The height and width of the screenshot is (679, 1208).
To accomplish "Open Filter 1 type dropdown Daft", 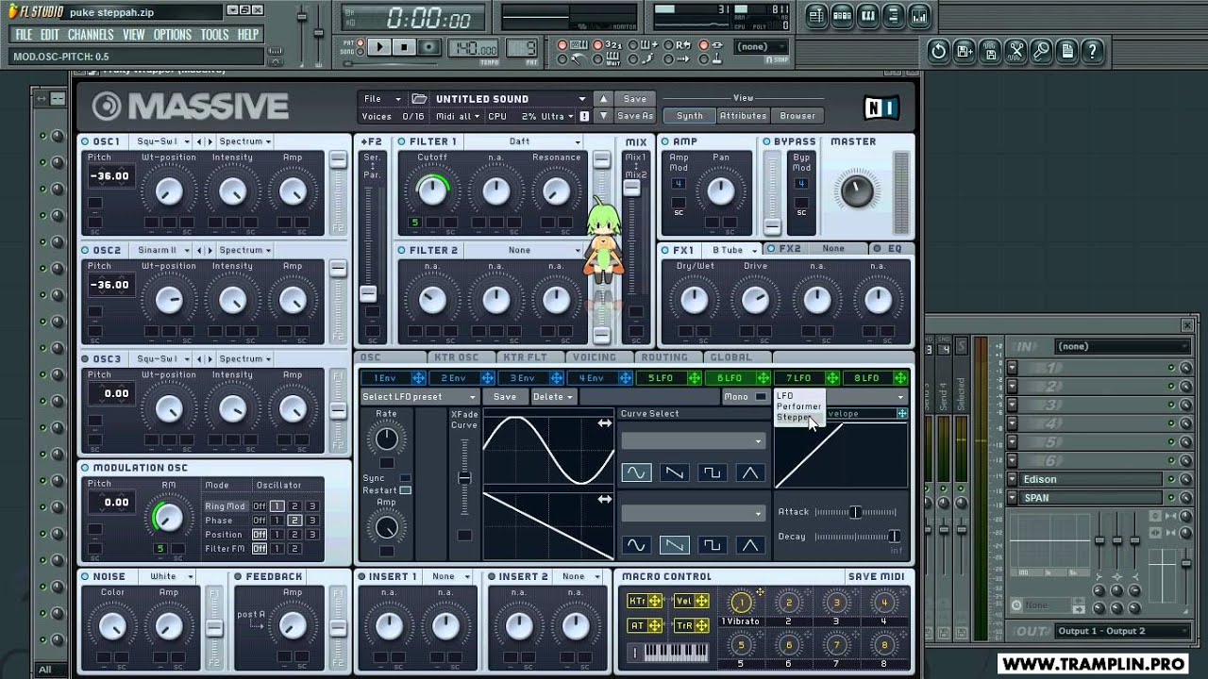I will pos(524,141).
